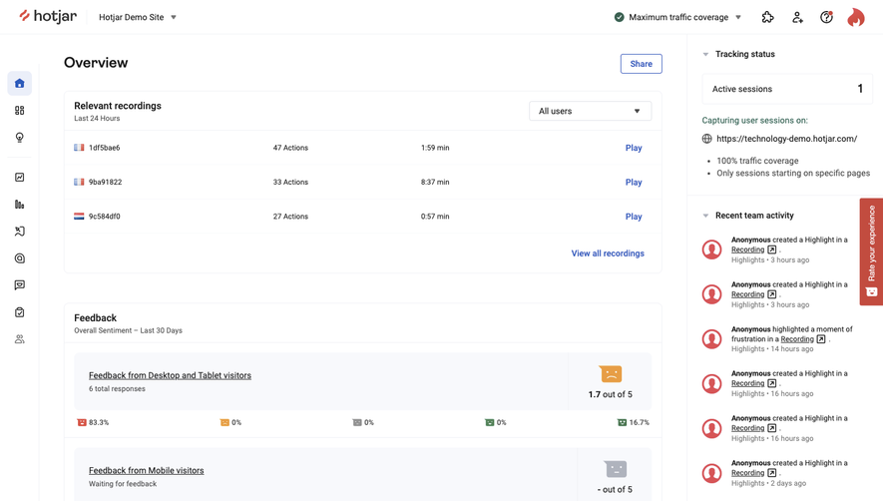The width and height of the screenshot is (883, 501).
Task: Open external link icon of first Recording activity
Action: point(772,250)
